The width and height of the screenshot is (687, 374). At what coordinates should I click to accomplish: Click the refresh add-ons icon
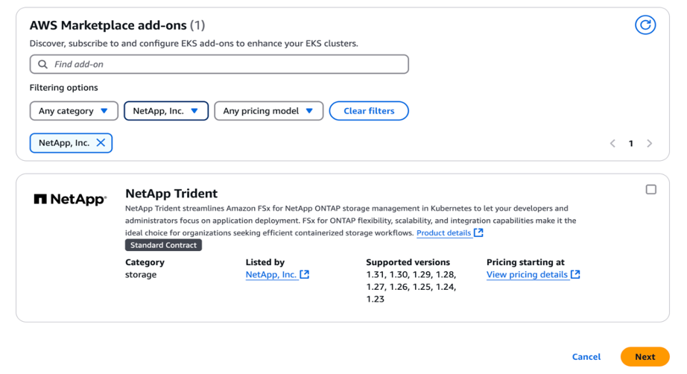(x=645, y=25)
